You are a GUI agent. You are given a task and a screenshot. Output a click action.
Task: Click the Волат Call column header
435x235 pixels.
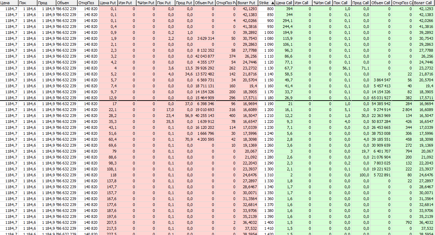click(424, 3)
